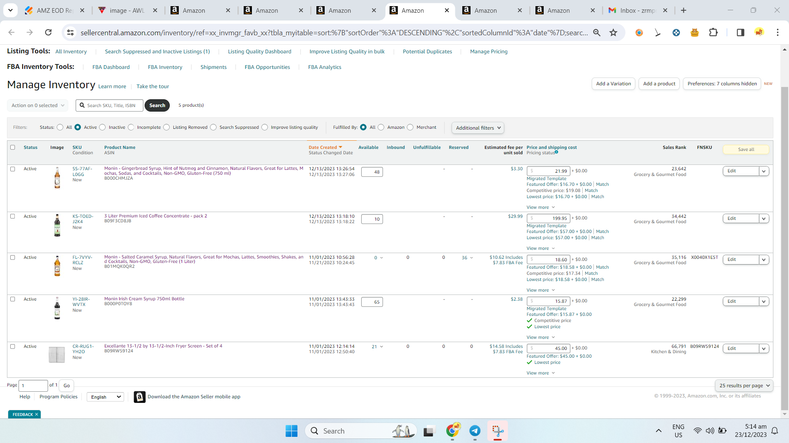Open the Listing Quality Dashboard
The height and width of the screenshot is (443, 789).
coord(259,52)
